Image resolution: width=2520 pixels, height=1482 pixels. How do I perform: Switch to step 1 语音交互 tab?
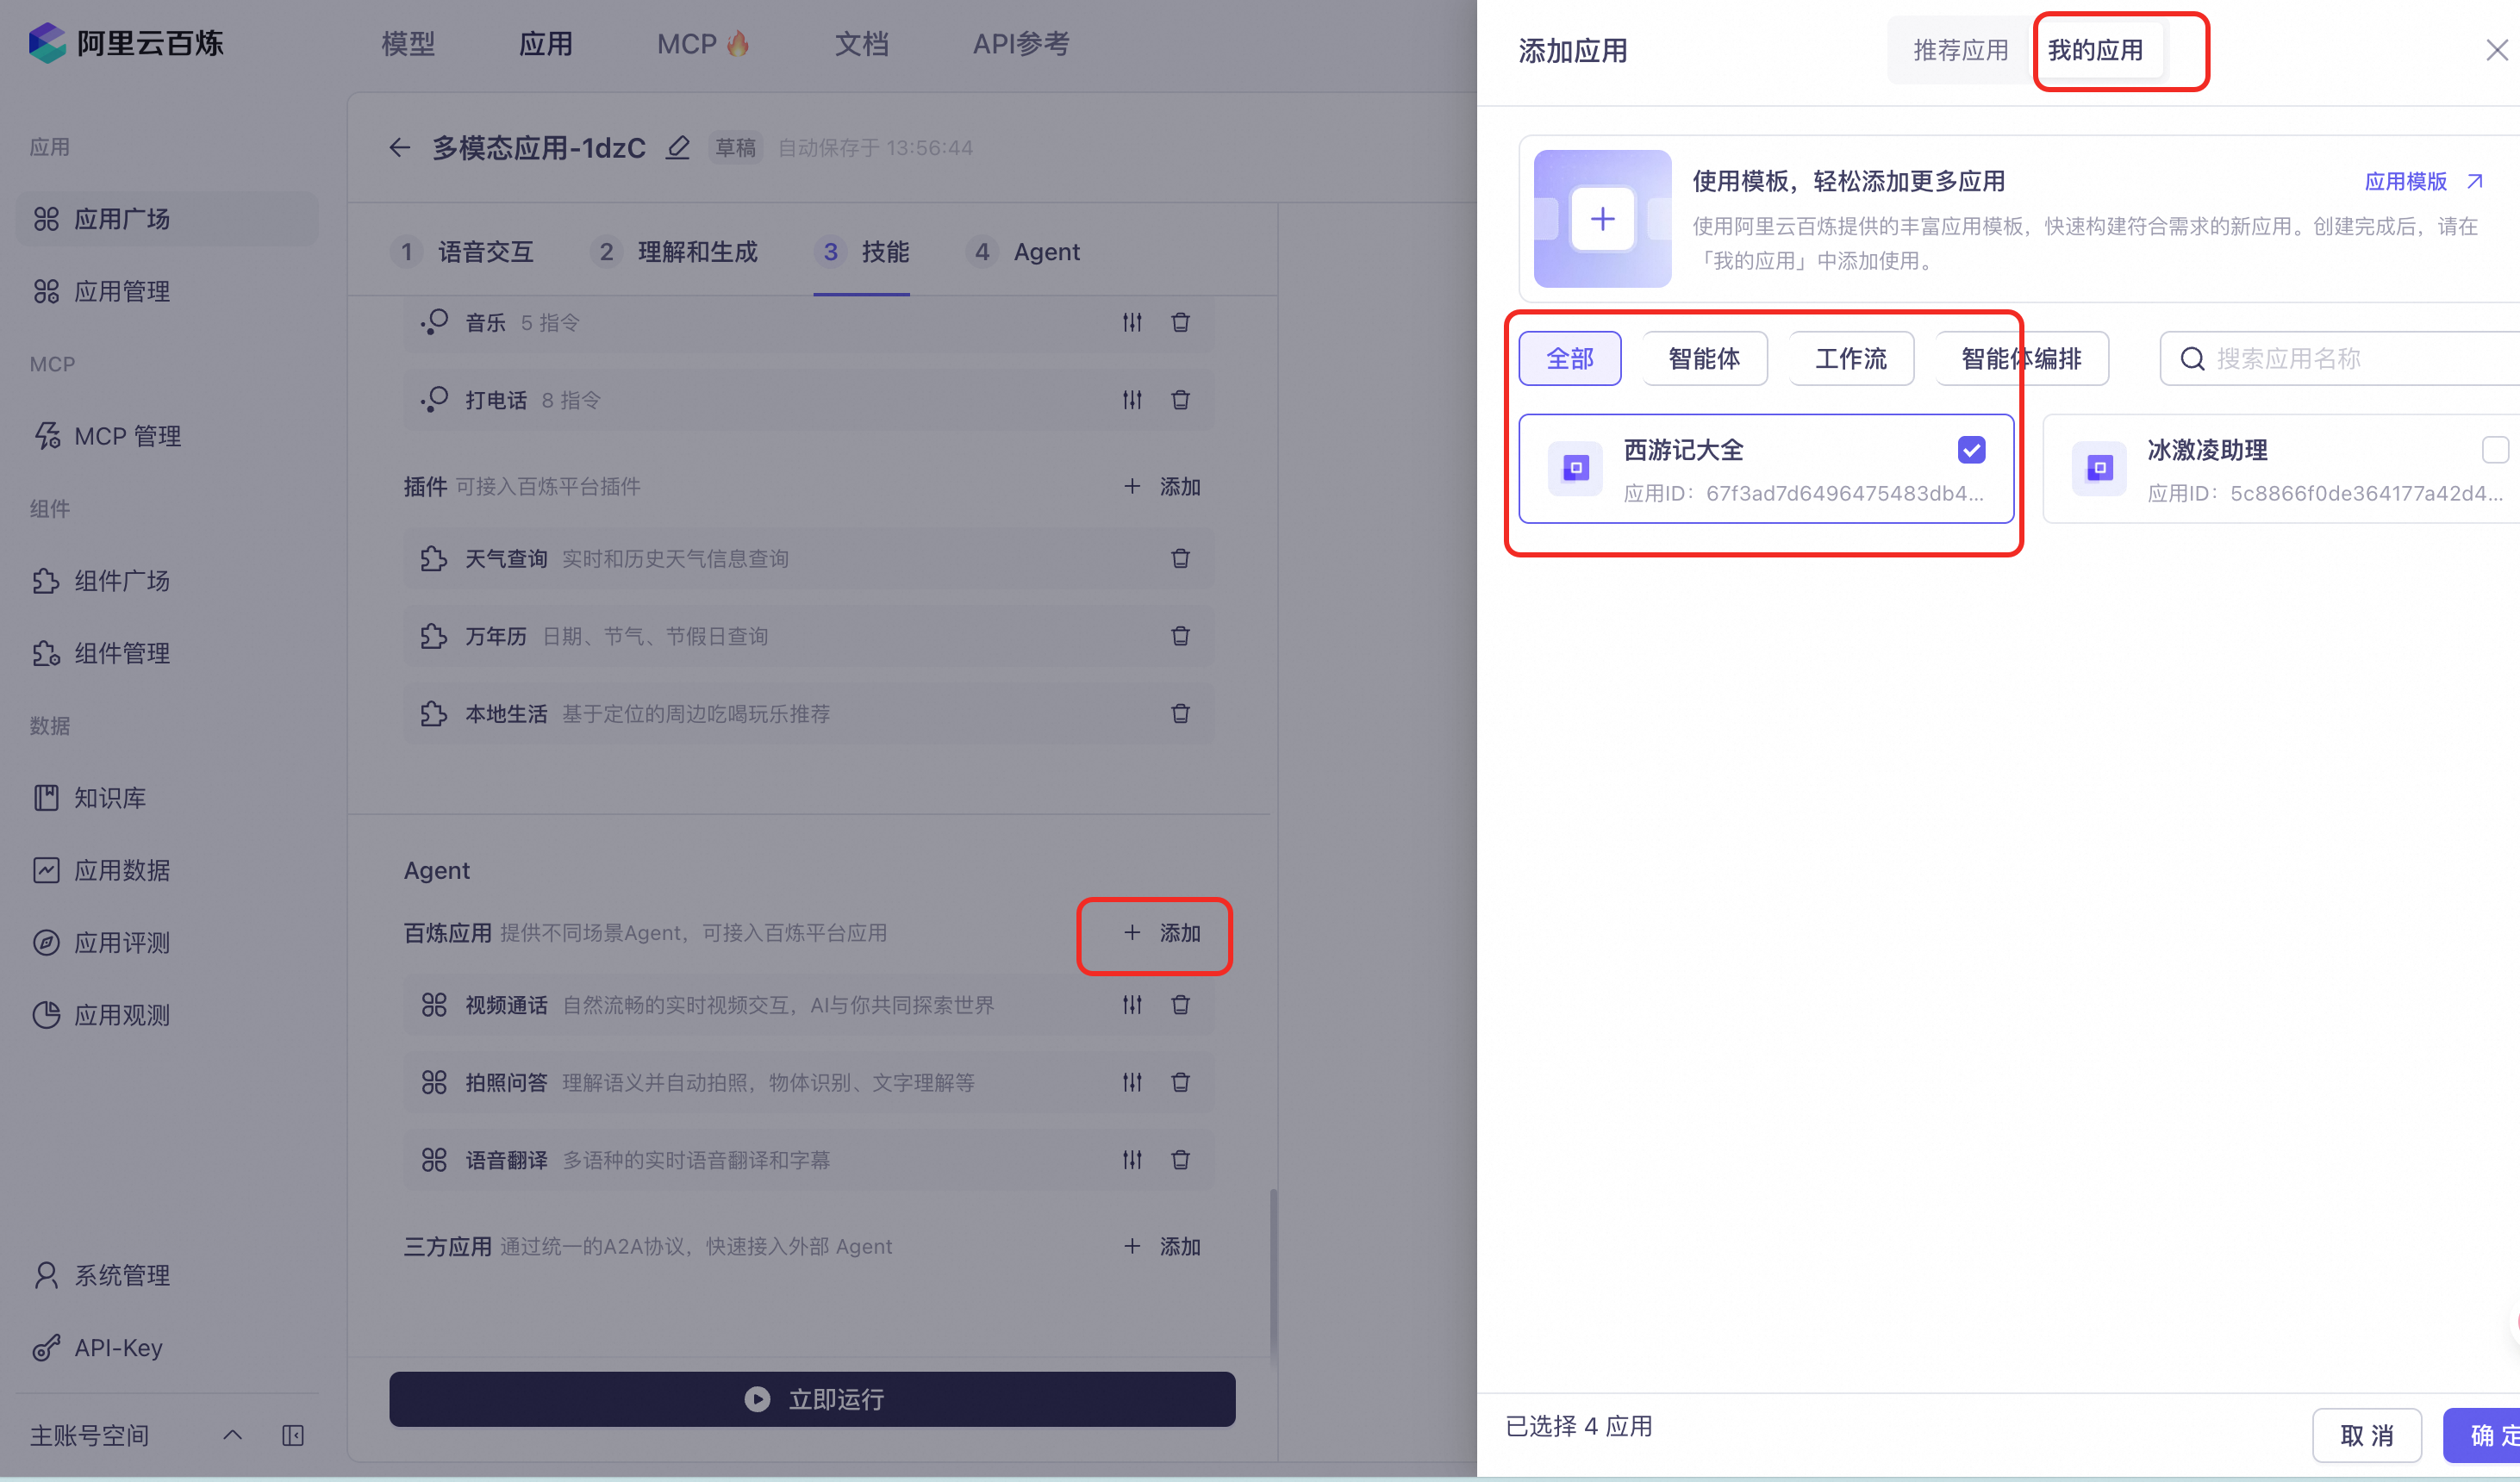click(x=462, y=252)
